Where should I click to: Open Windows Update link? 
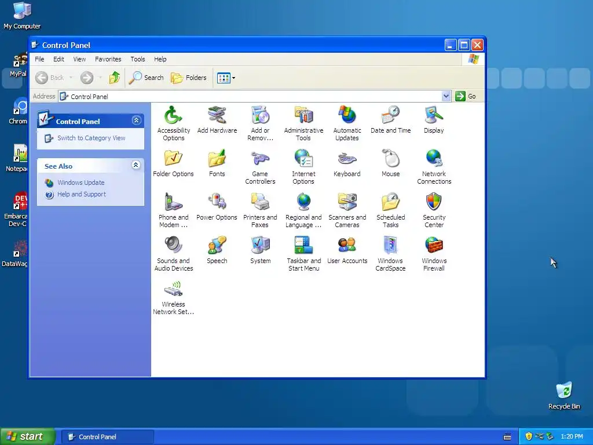pos(81,183)
